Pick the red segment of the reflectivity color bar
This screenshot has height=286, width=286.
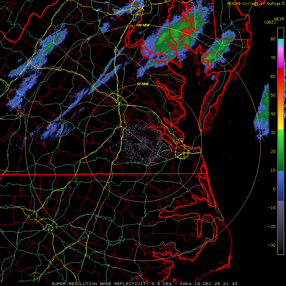click(x=281, y=77)
